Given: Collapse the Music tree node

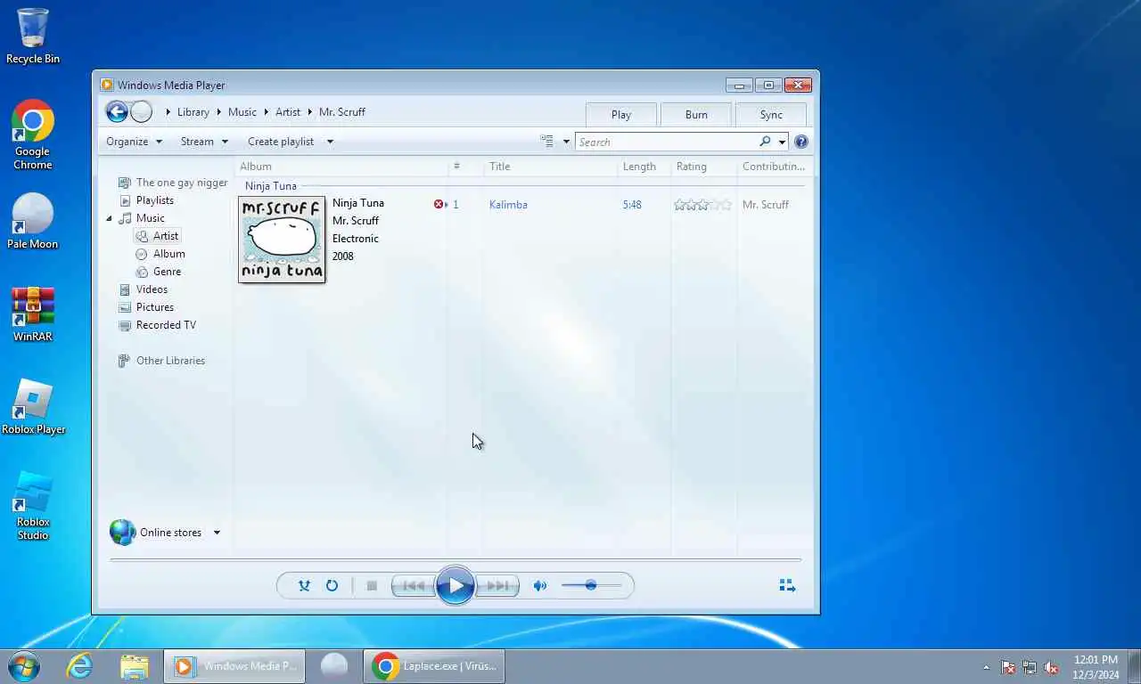Looking at the screenshot, I should [x=110, y=218].
